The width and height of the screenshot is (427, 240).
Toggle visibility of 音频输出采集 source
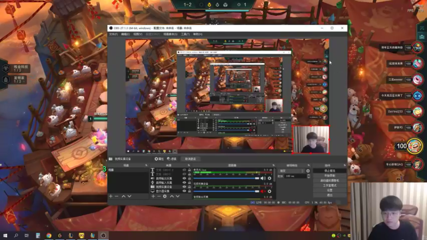pyautogui.click(x=184, y=179)
